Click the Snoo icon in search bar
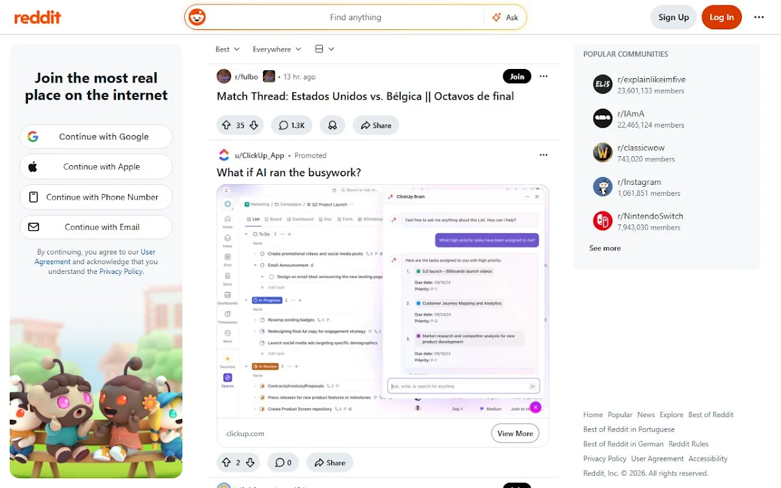The height and width of the screenshot is (488, 781). pos(197,18)
